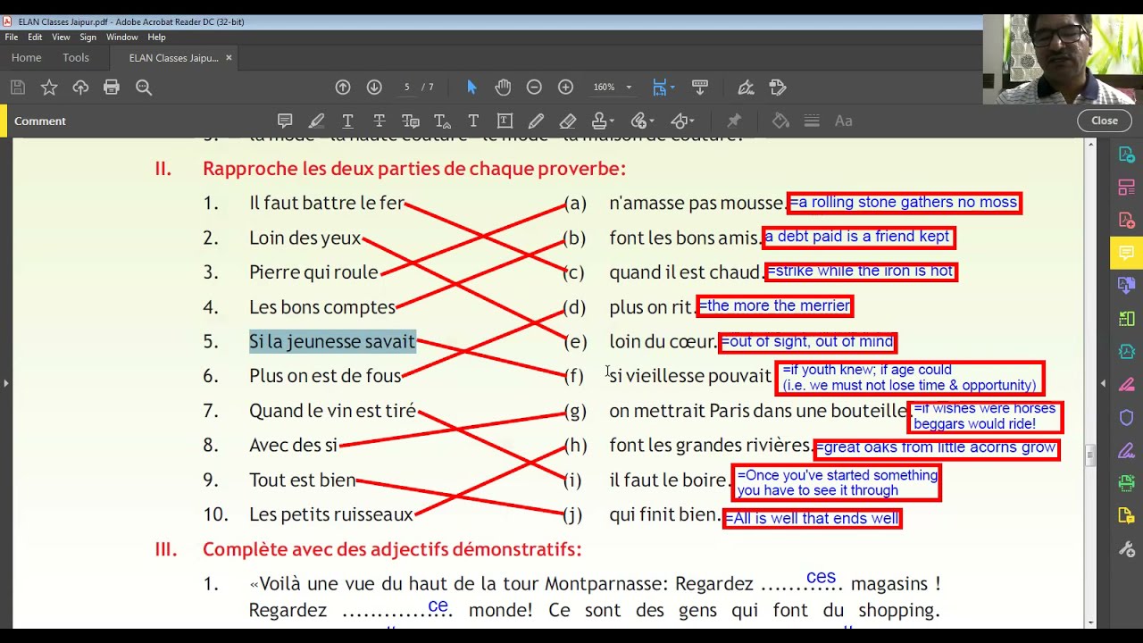Toggle the keep tool selected pin
The width and height of the screenshot is (1143, 643).
[734, 121]
